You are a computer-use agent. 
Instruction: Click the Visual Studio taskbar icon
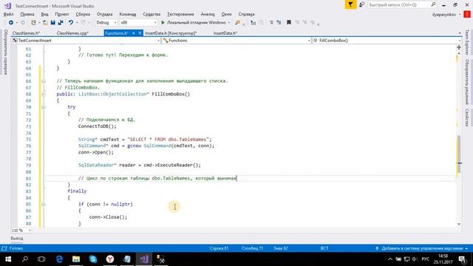pos(144,259)
